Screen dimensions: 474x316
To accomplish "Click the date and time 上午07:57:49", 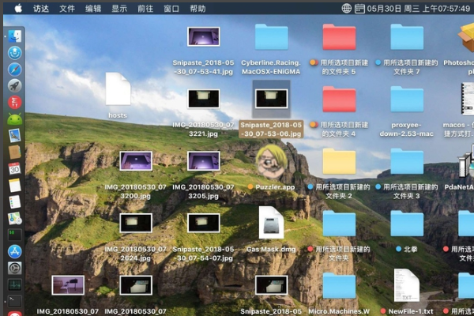I will (419, 9).
